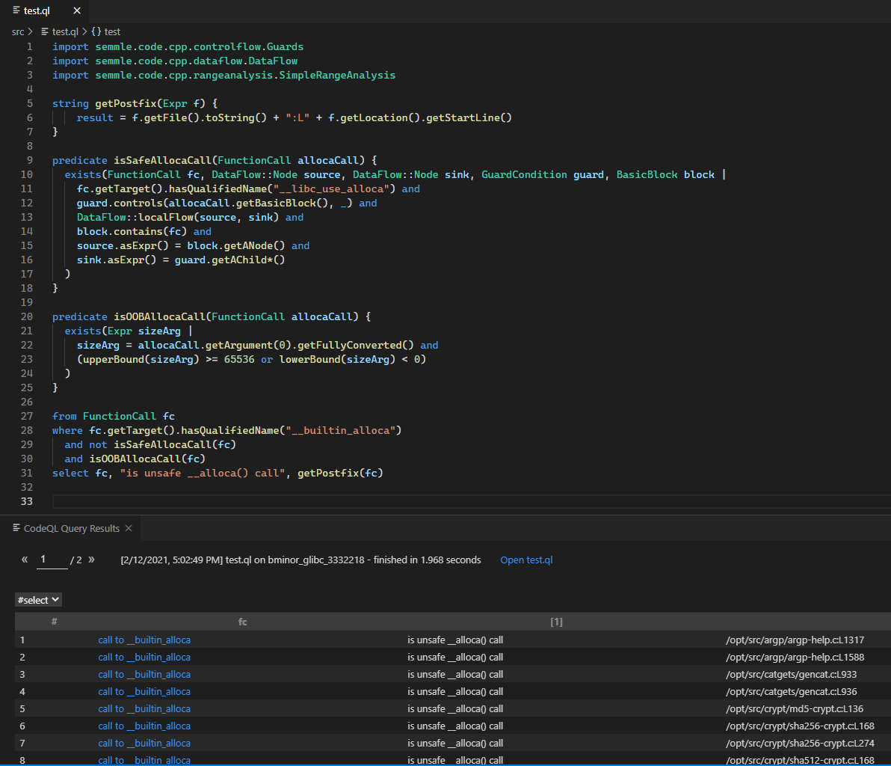Click the # column header

[55, 622]
